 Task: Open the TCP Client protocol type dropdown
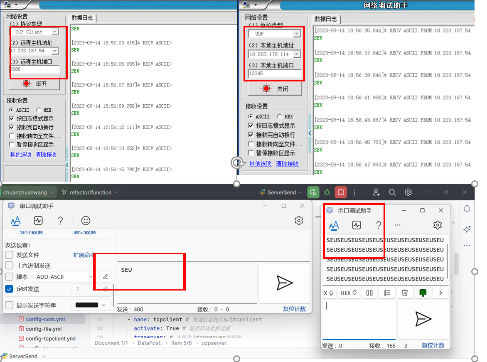pyautogui.click(x=55, y=32)
